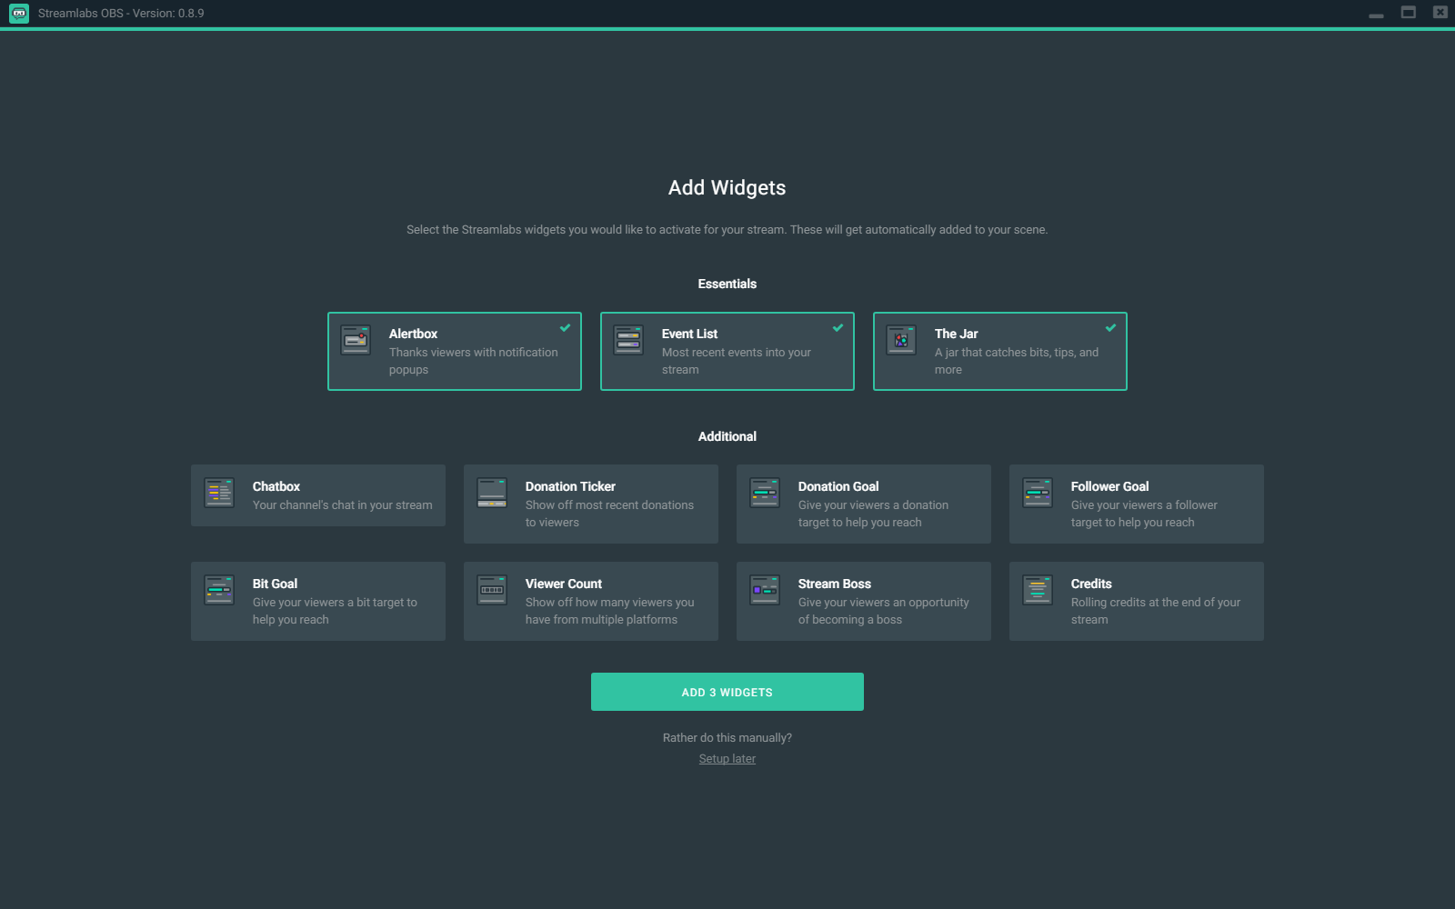Click the Additional section label
The width and height of the screenshot is (1455, 909).
[x=727, y=436]
